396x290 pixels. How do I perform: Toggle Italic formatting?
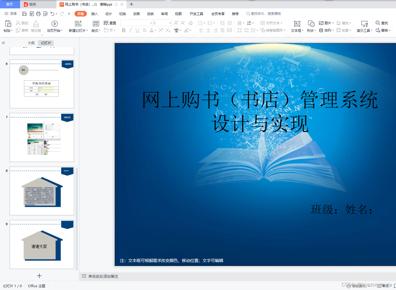point(130,30)
